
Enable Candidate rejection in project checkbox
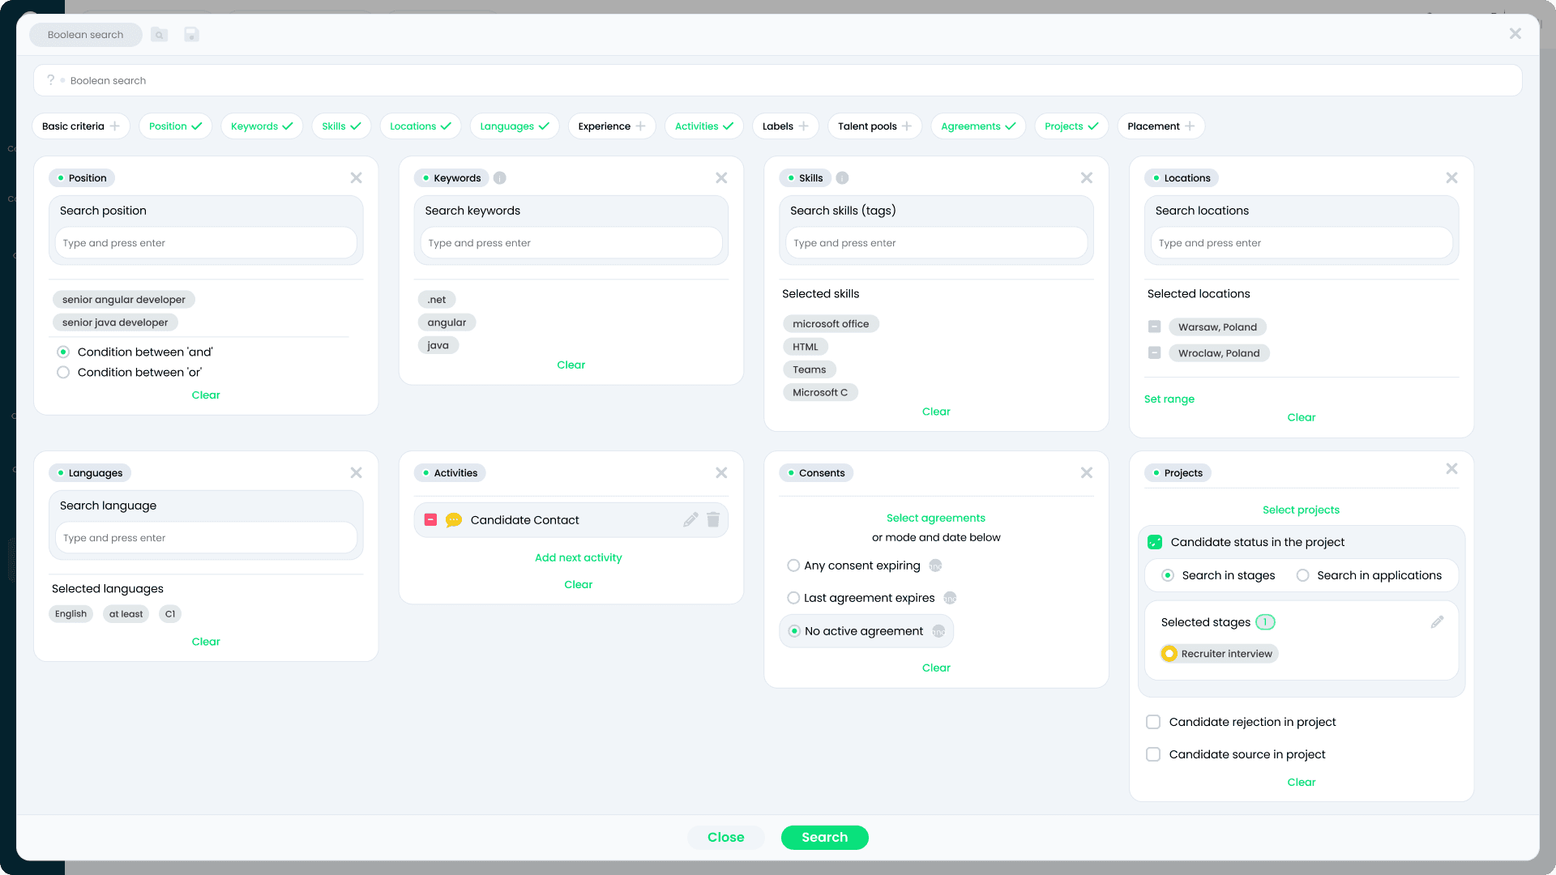1153,722
